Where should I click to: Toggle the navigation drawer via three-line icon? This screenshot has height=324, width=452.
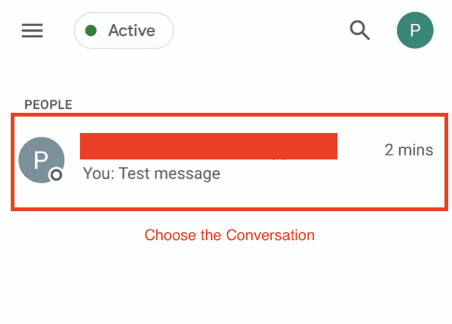coord(32,30)
